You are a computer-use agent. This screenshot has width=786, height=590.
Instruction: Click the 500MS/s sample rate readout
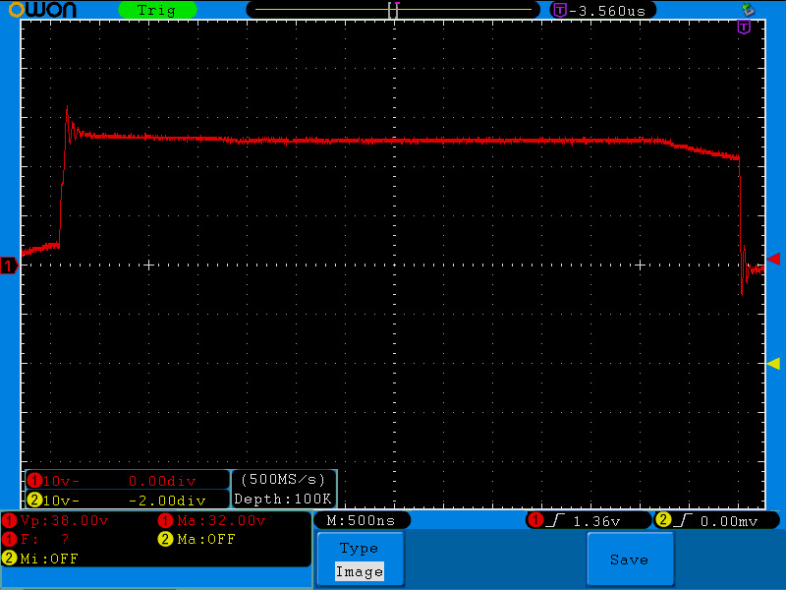tap(283, 480)
